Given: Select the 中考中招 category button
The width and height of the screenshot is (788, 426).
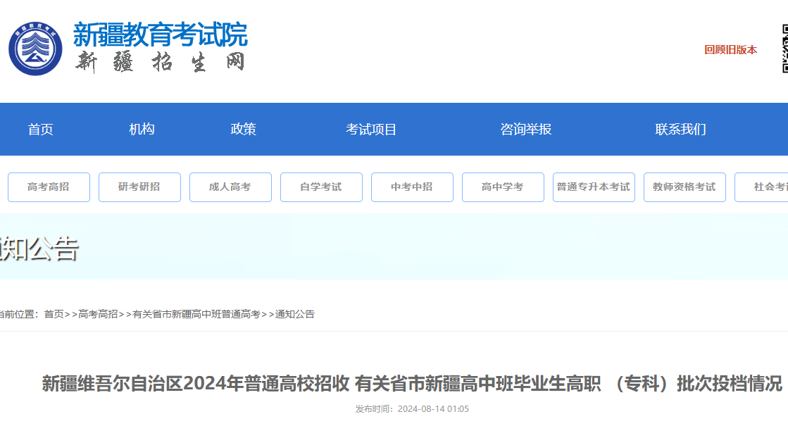Looking at the screenshot, I should [x=412, y=187].
